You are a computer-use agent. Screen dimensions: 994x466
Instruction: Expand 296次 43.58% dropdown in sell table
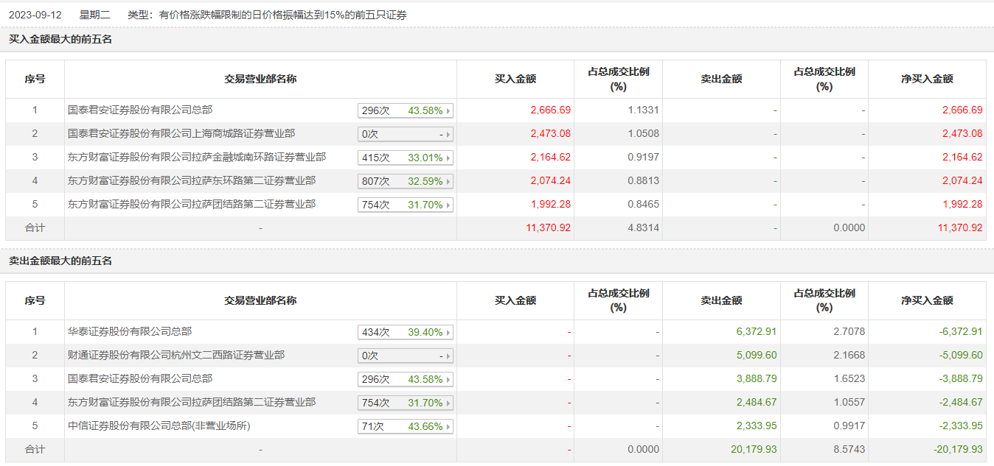(406, 379)
